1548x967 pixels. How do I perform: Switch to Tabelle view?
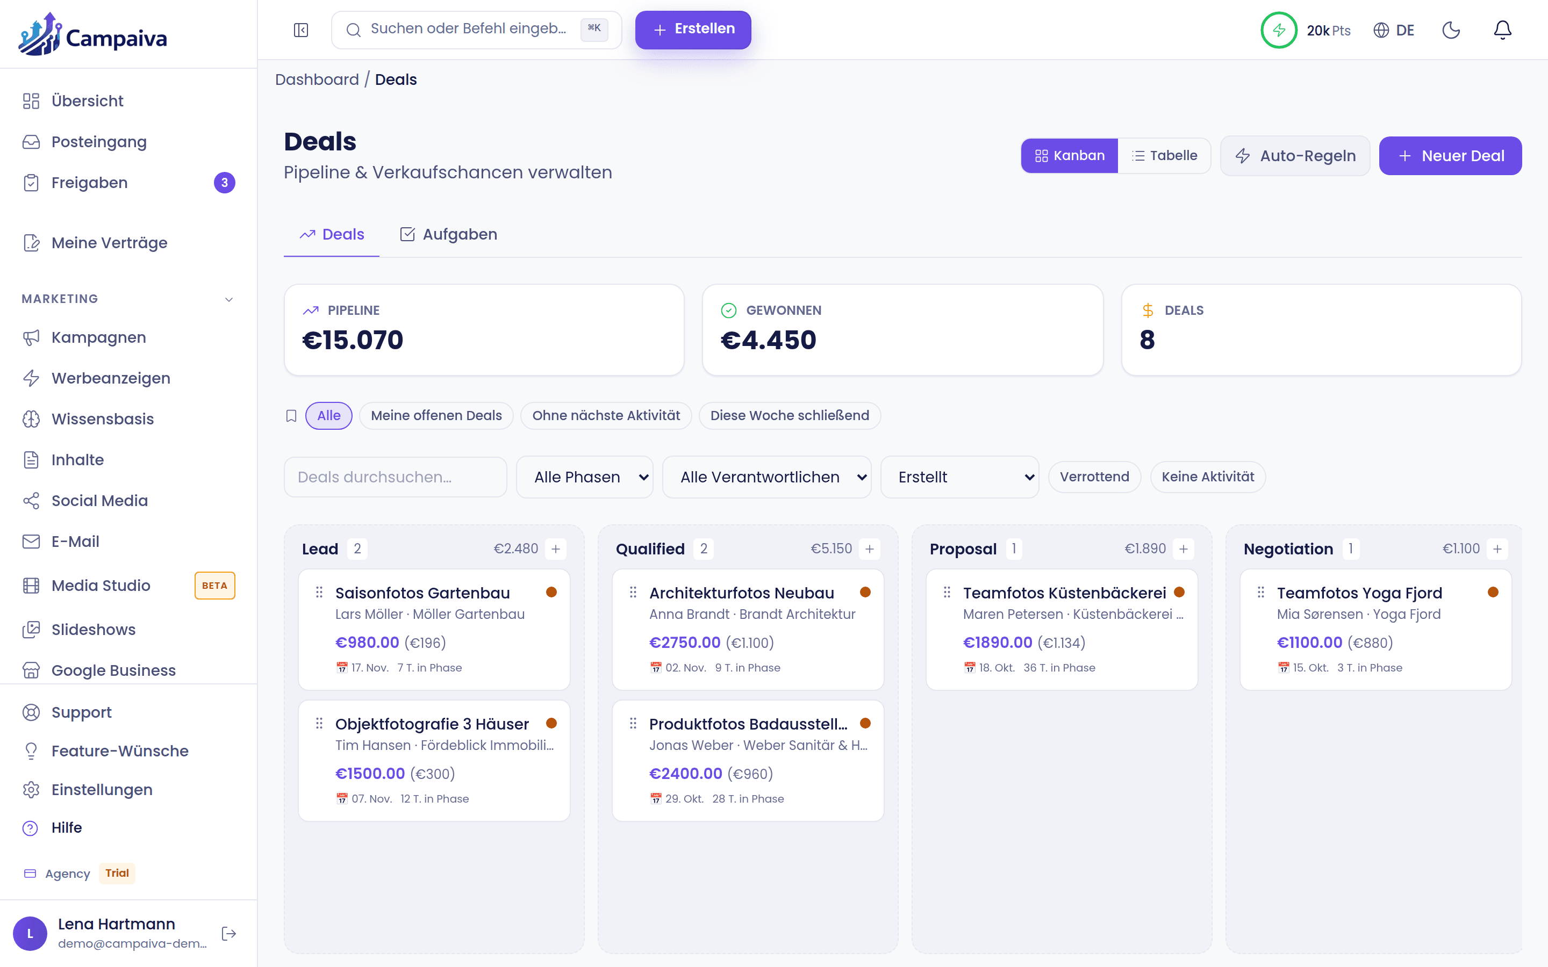coord(1164,155)
